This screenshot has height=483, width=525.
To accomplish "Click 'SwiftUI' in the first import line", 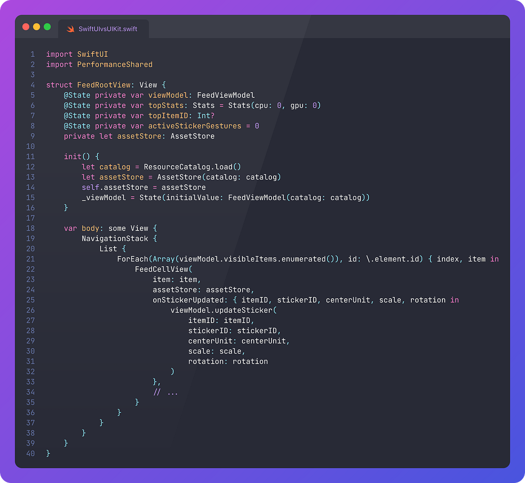I will pos(93,54).
